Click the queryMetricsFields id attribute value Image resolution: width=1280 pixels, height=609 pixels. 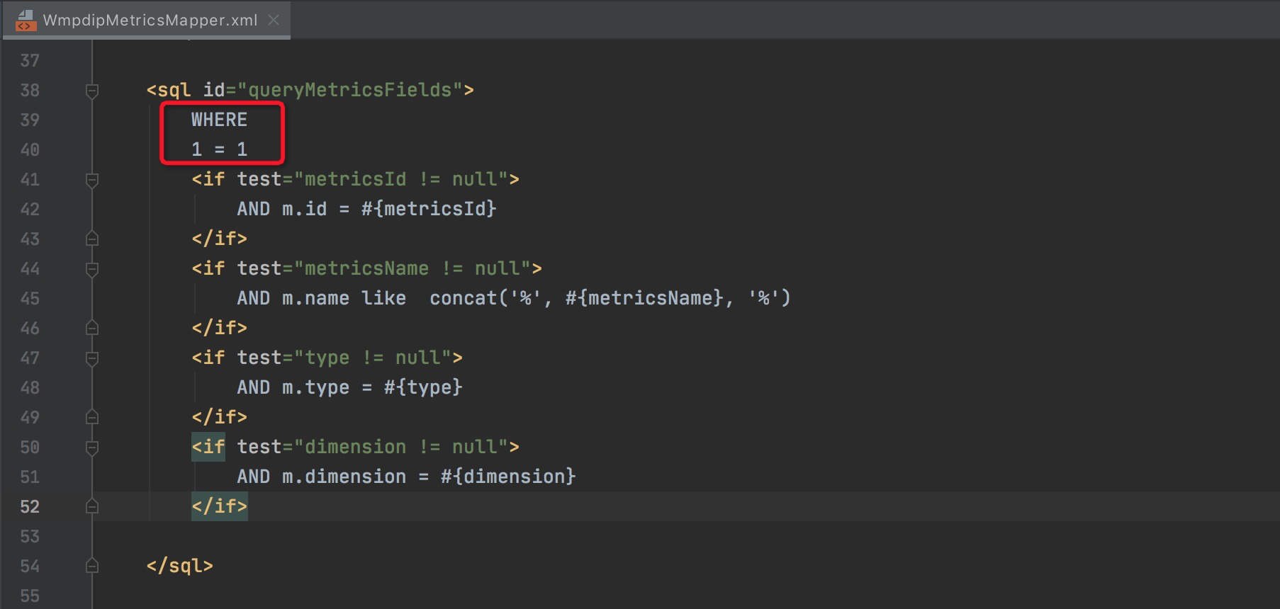pyautogui.click(x=350, y=91)
